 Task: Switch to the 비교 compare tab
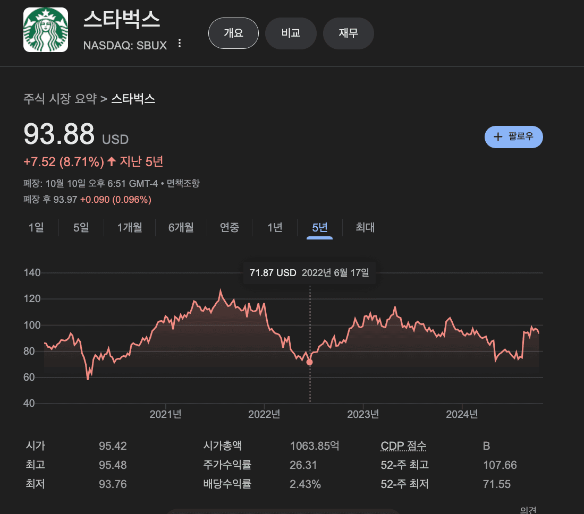click(291, 33)
